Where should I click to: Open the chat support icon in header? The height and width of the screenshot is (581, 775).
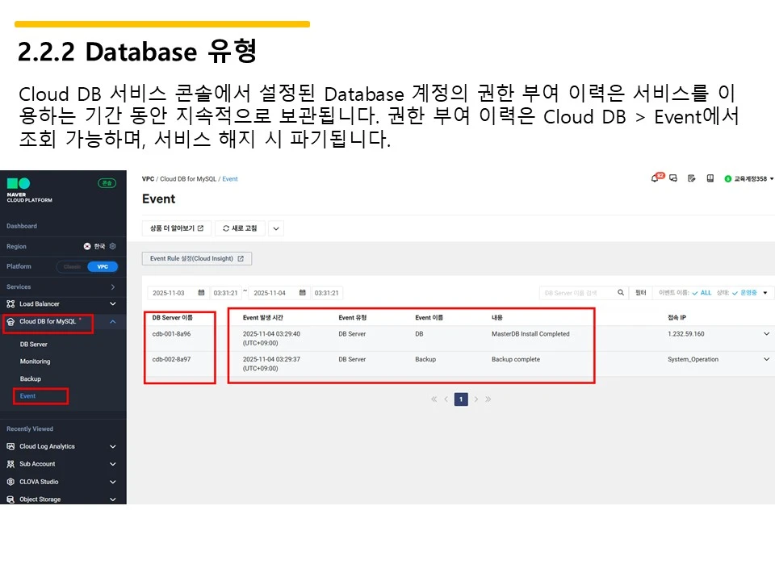[x=673, y=178]
